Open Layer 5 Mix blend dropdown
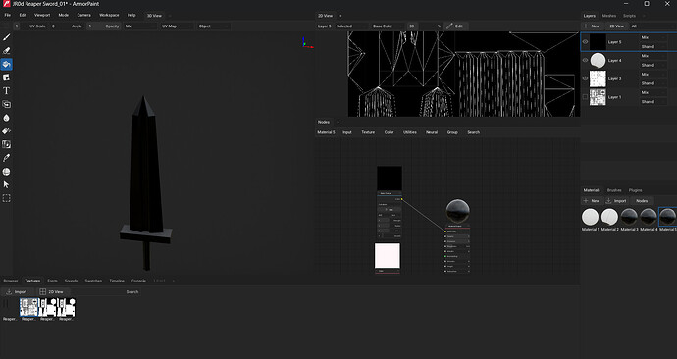 click(652, 37)
